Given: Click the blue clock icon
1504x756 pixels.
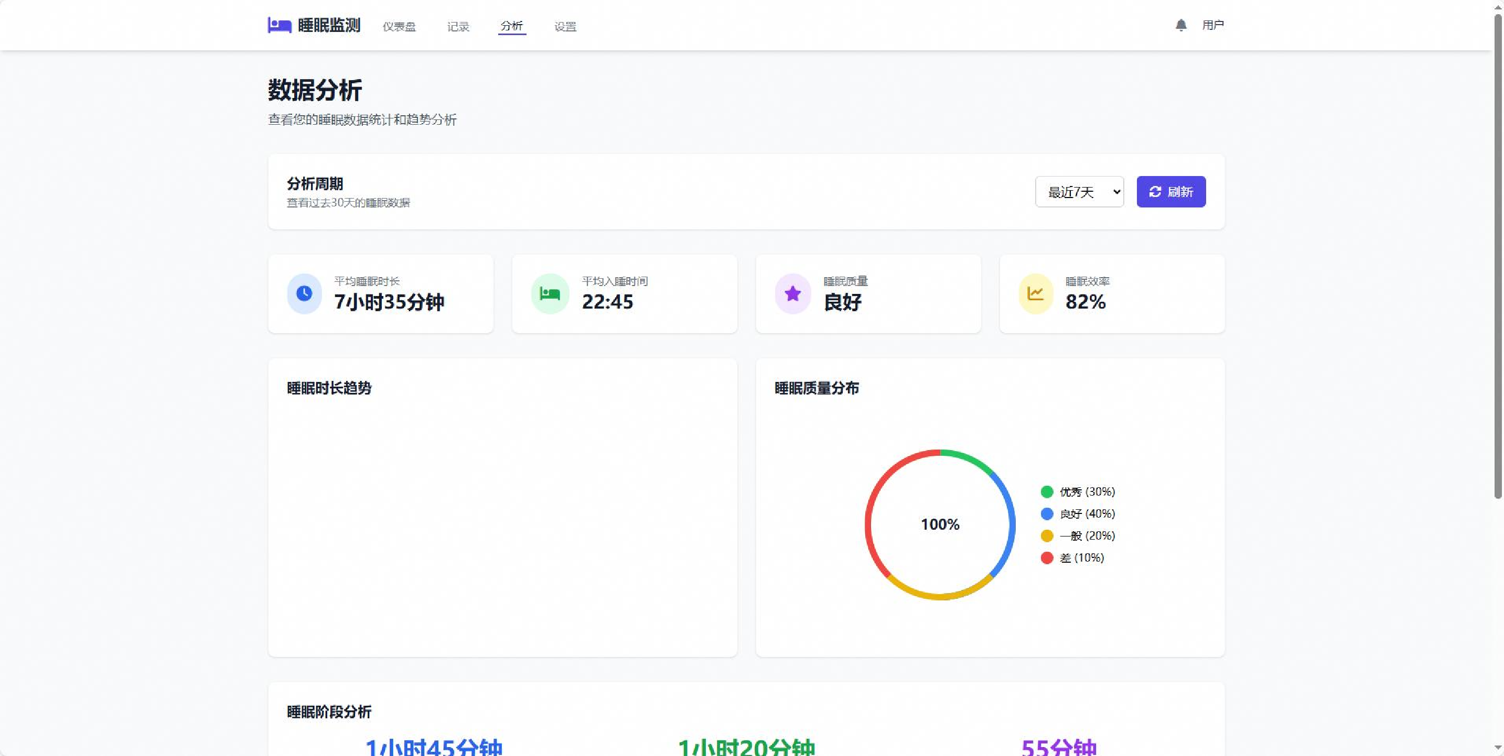Looking at the screenshot, I should coord(304,293).
